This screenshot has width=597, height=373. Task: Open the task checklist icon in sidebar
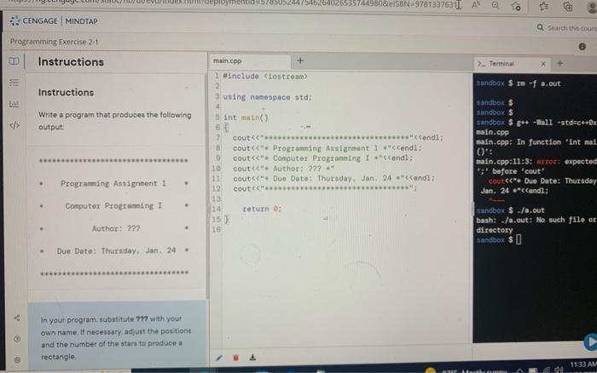point(14,82)
